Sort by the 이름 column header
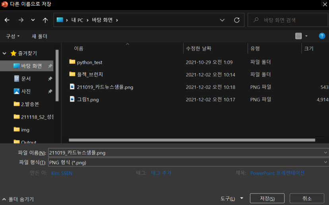The height and width of the screenshot is (205, 329). pos(78,48)
